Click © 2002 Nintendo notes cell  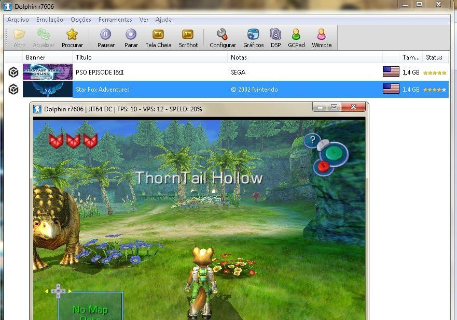point(254,89)
